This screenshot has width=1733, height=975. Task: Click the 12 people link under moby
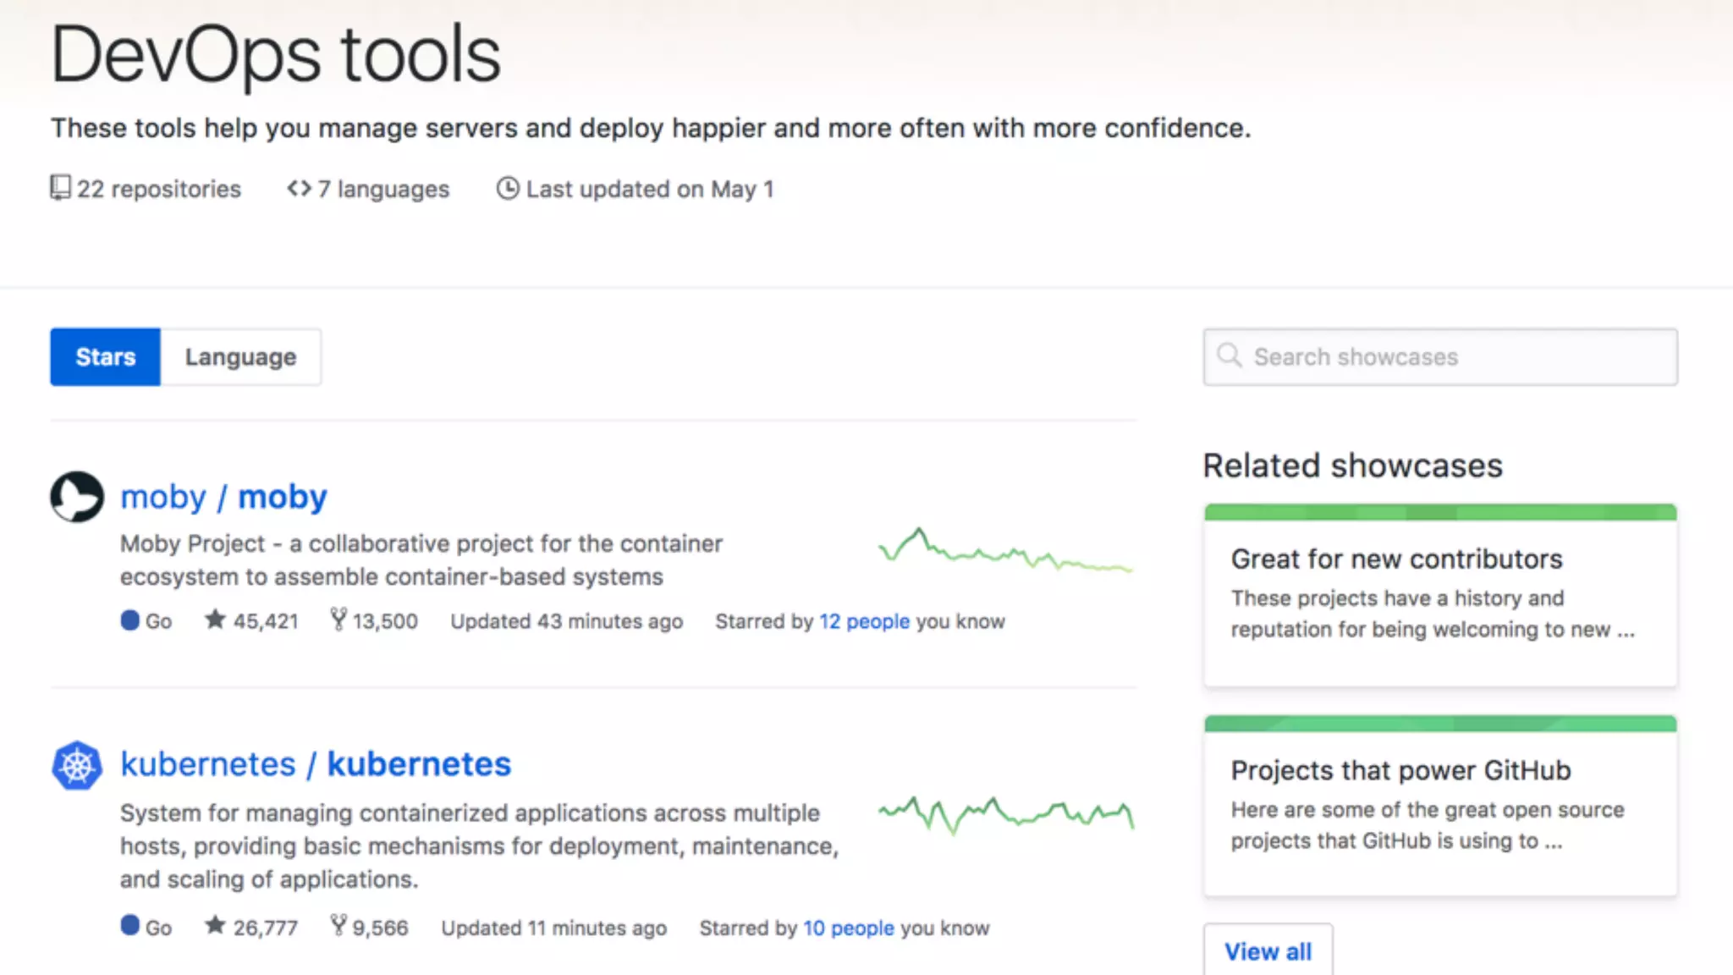point(864,621)
